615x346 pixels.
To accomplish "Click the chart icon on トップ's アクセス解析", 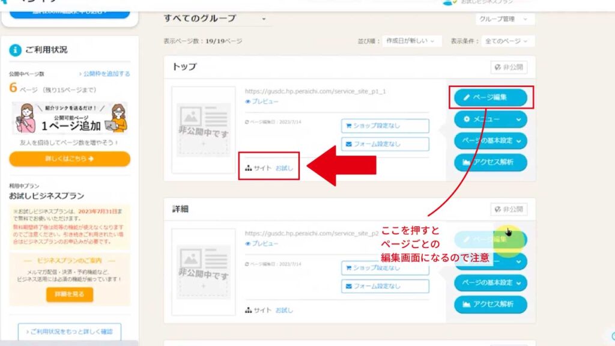I will click(466, 162).
